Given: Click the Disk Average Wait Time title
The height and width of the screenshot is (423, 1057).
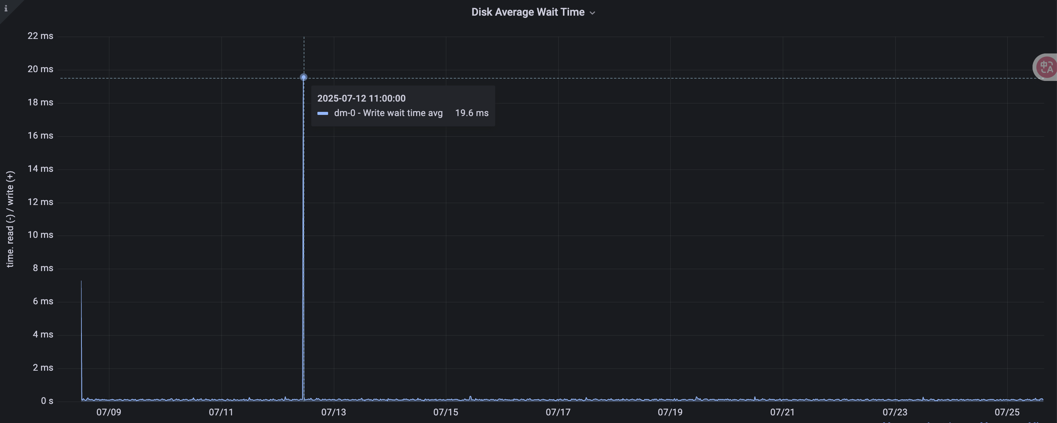Looking at the screenshot, I should click(527, 12).
